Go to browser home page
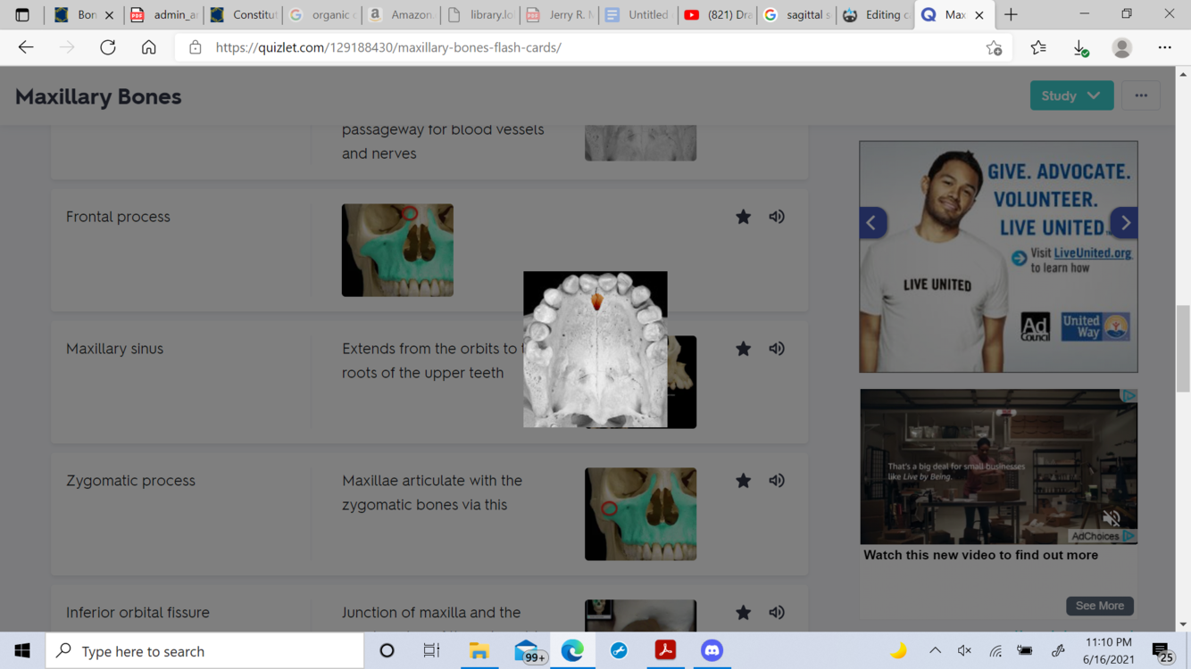 tap(149, 47)
